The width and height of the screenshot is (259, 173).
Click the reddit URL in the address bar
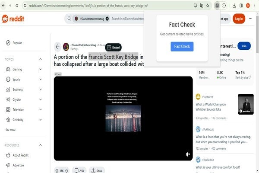(x=88, y=6)
